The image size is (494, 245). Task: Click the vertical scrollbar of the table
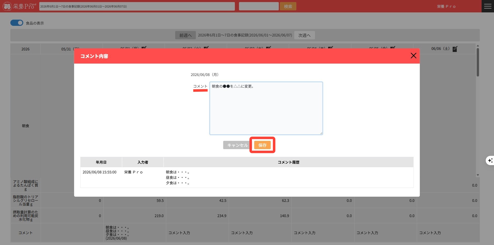click(478, 62)
